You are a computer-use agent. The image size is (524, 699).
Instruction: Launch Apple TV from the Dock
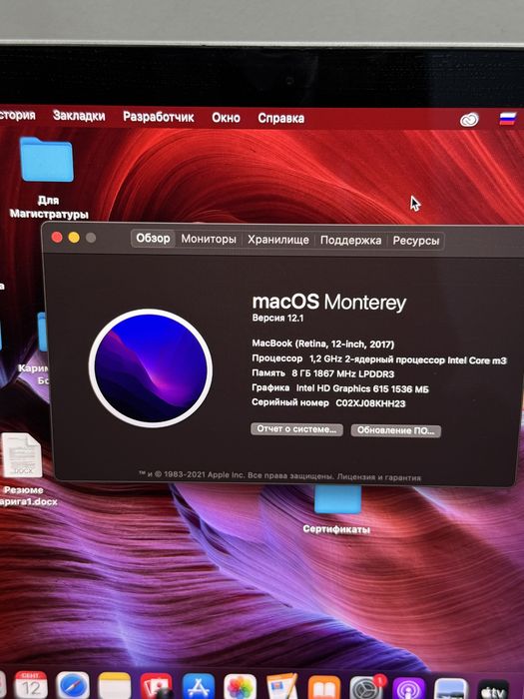[493, 690]
